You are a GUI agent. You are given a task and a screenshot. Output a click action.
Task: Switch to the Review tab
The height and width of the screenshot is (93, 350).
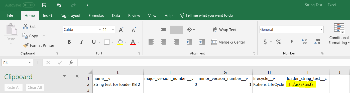click(134, 15)
